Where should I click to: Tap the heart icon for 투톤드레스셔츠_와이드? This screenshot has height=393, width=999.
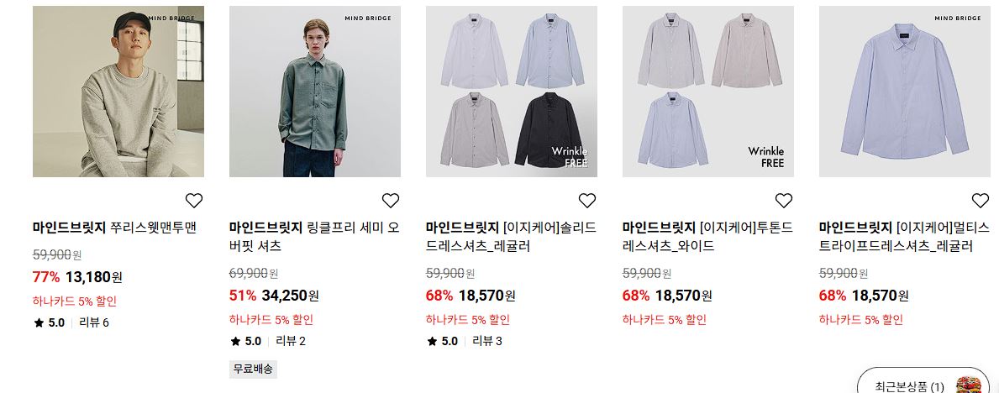click(784, 201)
